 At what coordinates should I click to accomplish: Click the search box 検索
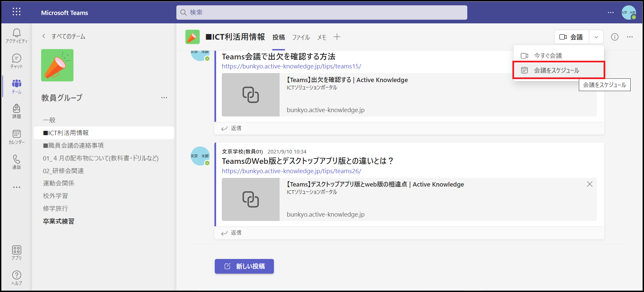tap(322, 12)
